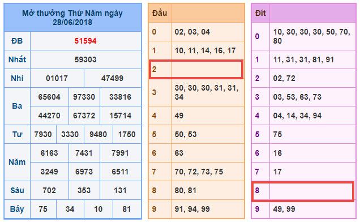Viewport: 360px width, 222px height.
Task: Select the Ba prize number 65604
Action: [x=49, y=97]
